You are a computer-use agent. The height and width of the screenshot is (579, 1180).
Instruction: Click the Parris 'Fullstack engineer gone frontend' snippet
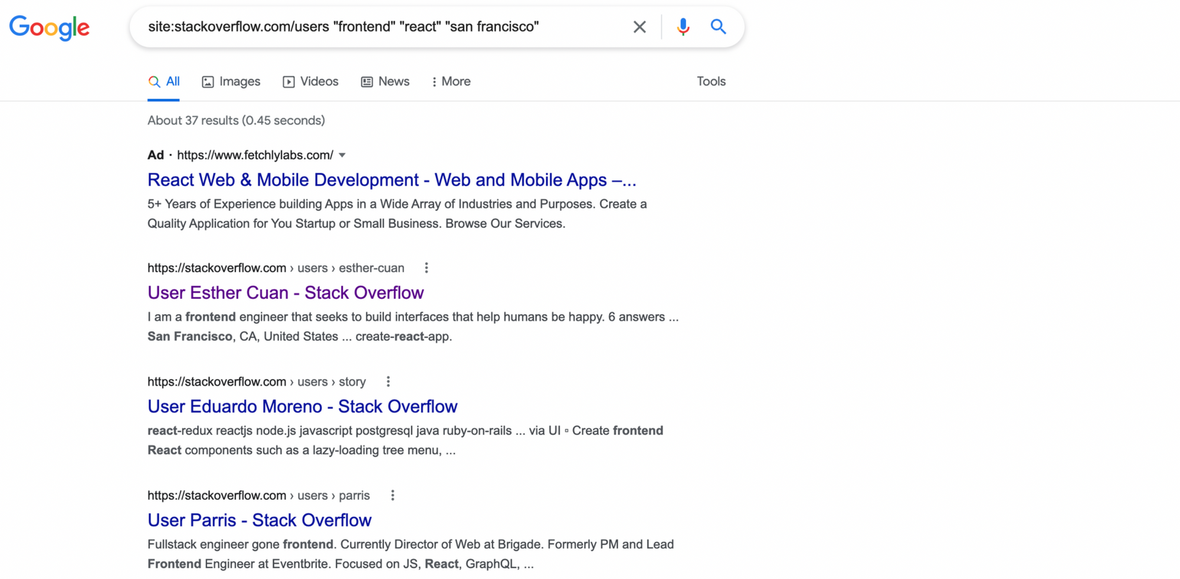click(411, 554)
